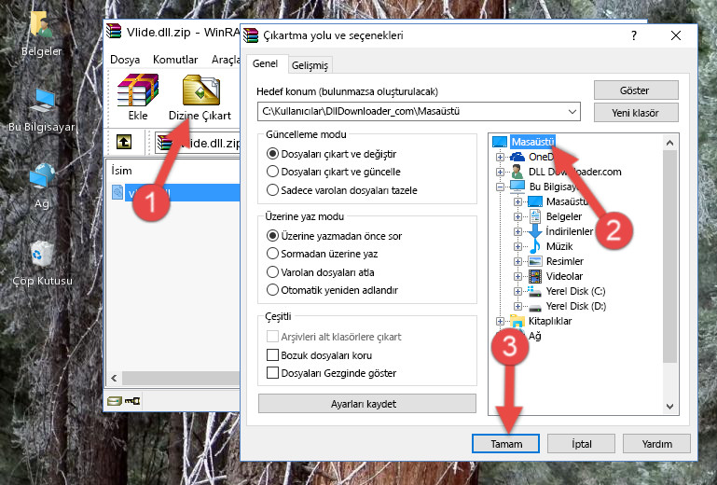Click the İndirilenler download arrow icon
This screenshot has height=485, width=717.
534,231
